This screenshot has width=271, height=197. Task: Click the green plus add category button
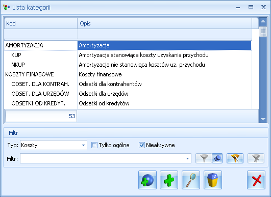(169, 180)
